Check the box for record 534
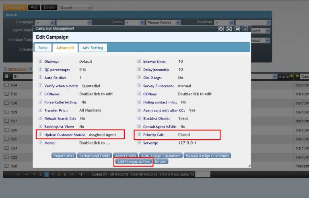This screenshot has height=198, width=309. [x=6, y=85]
